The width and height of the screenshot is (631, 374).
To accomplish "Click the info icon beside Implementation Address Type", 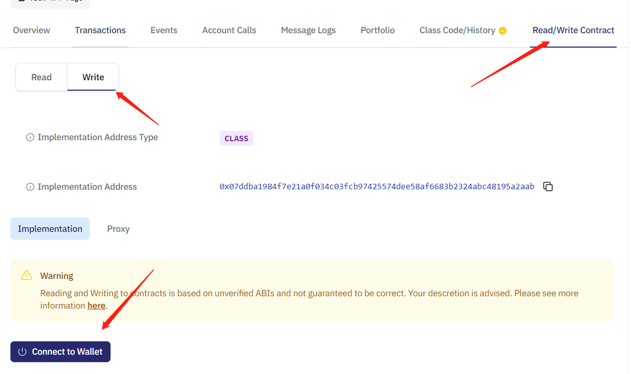I will click(30, 137).
